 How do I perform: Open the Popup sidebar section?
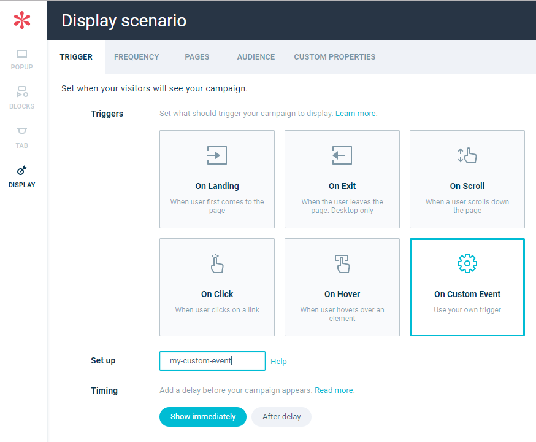click(22, 60)
